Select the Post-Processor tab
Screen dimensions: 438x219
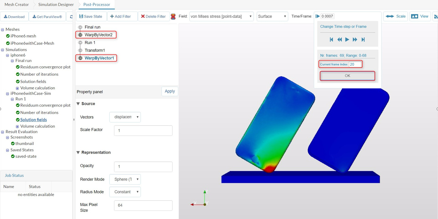(x=97, y=5)
